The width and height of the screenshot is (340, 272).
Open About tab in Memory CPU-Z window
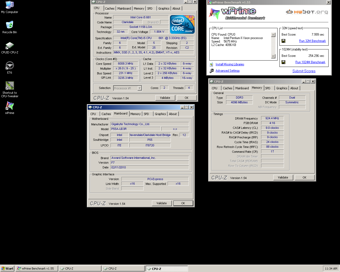pyautogui.click(x=294, y=88)
